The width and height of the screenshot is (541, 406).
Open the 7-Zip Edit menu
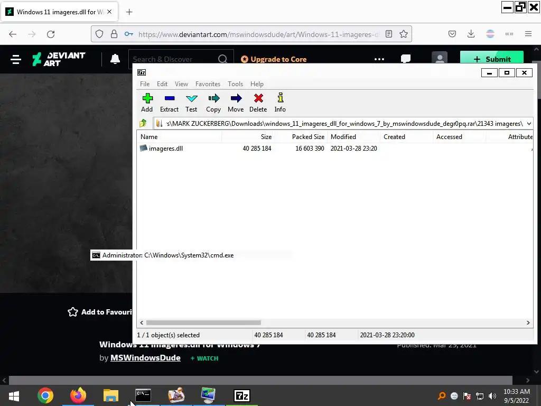tap(162, 84)
